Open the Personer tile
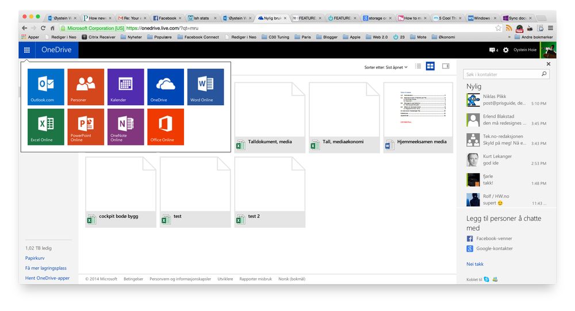 pos(86,87)
